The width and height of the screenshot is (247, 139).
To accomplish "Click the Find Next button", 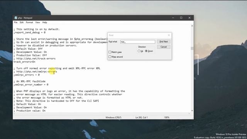I will click(x=164, y=42).
